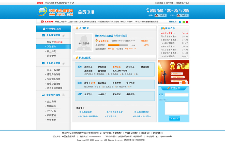The width and height of the screenshot is (225, 153).
Task: Open QQ交谈 for 客服2
Action: coord(183,15)
